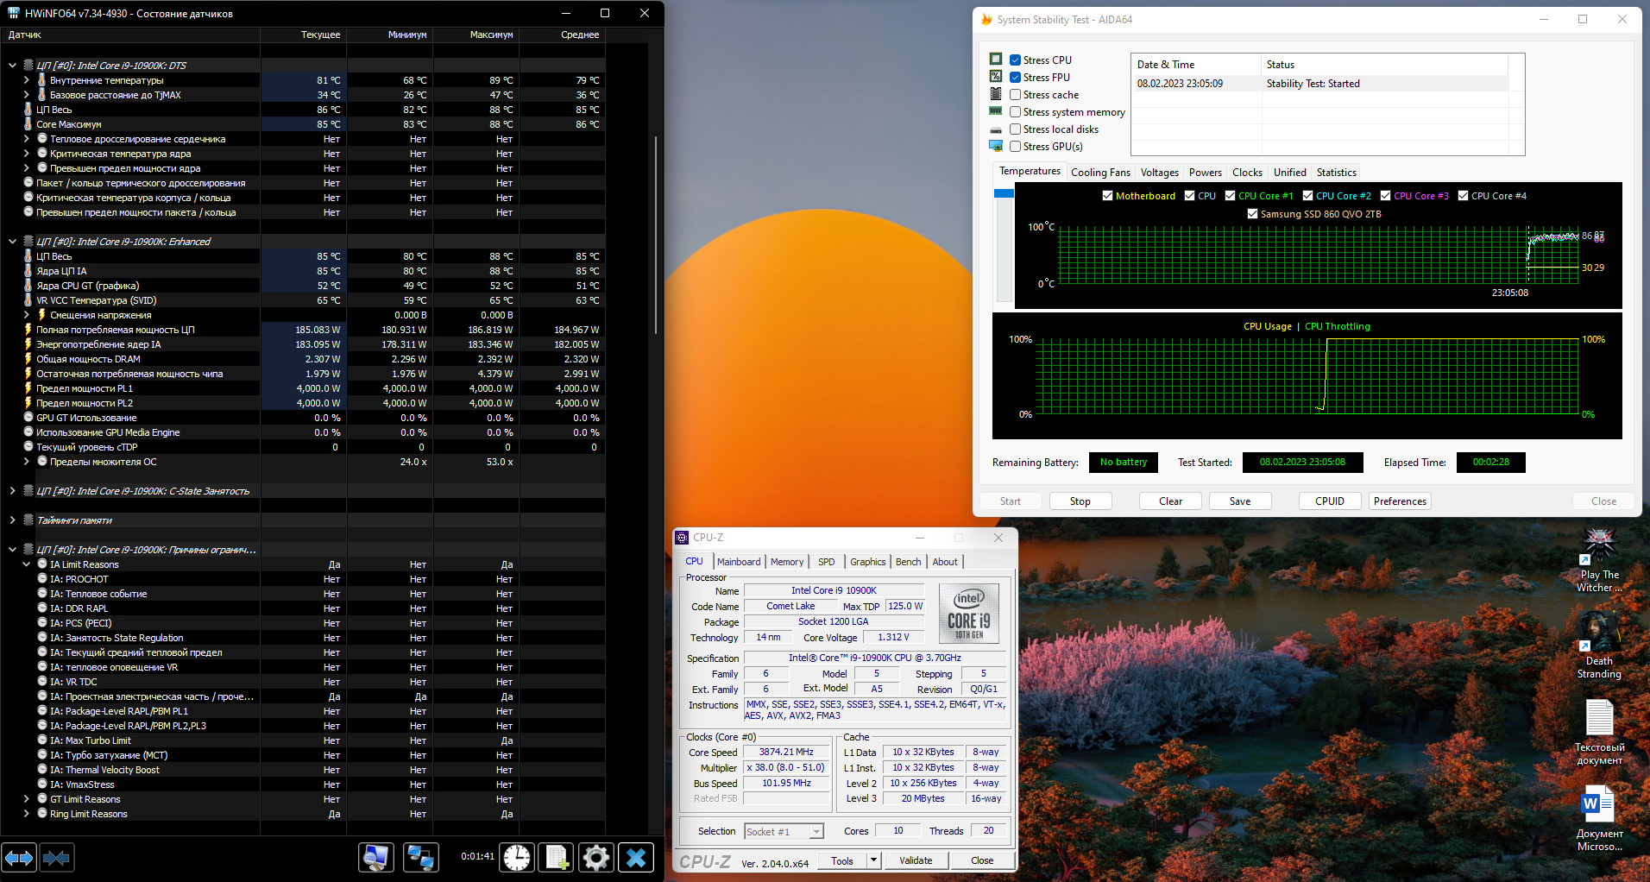Image resolution: width=1650 pixels, height=882 pixels.
Task: Click the network computers icon in HWiNFO
Action: click(x=420, y=857)
